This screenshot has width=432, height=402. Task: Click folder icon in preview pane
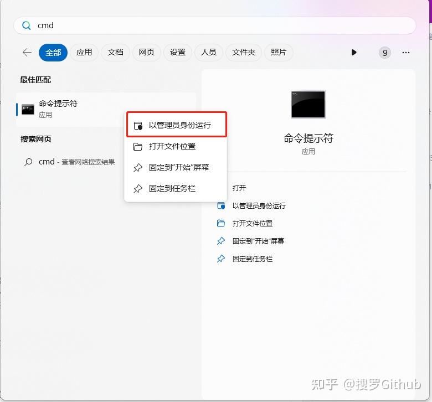221,223
